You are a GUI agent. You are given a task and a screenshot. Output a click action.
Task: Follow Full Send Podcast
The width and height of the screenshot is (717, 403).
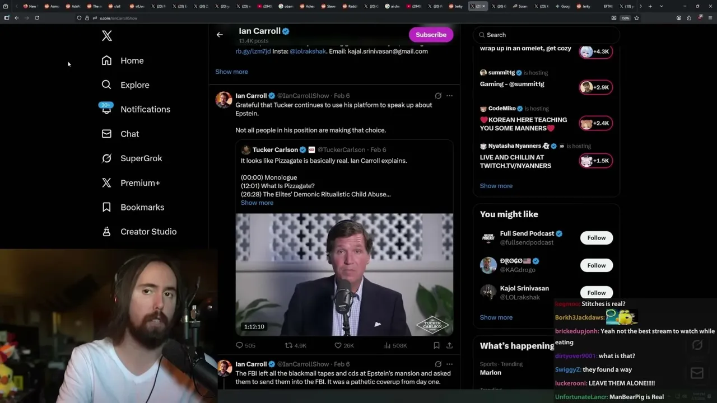pyautogui.click(x=597, y=238)
